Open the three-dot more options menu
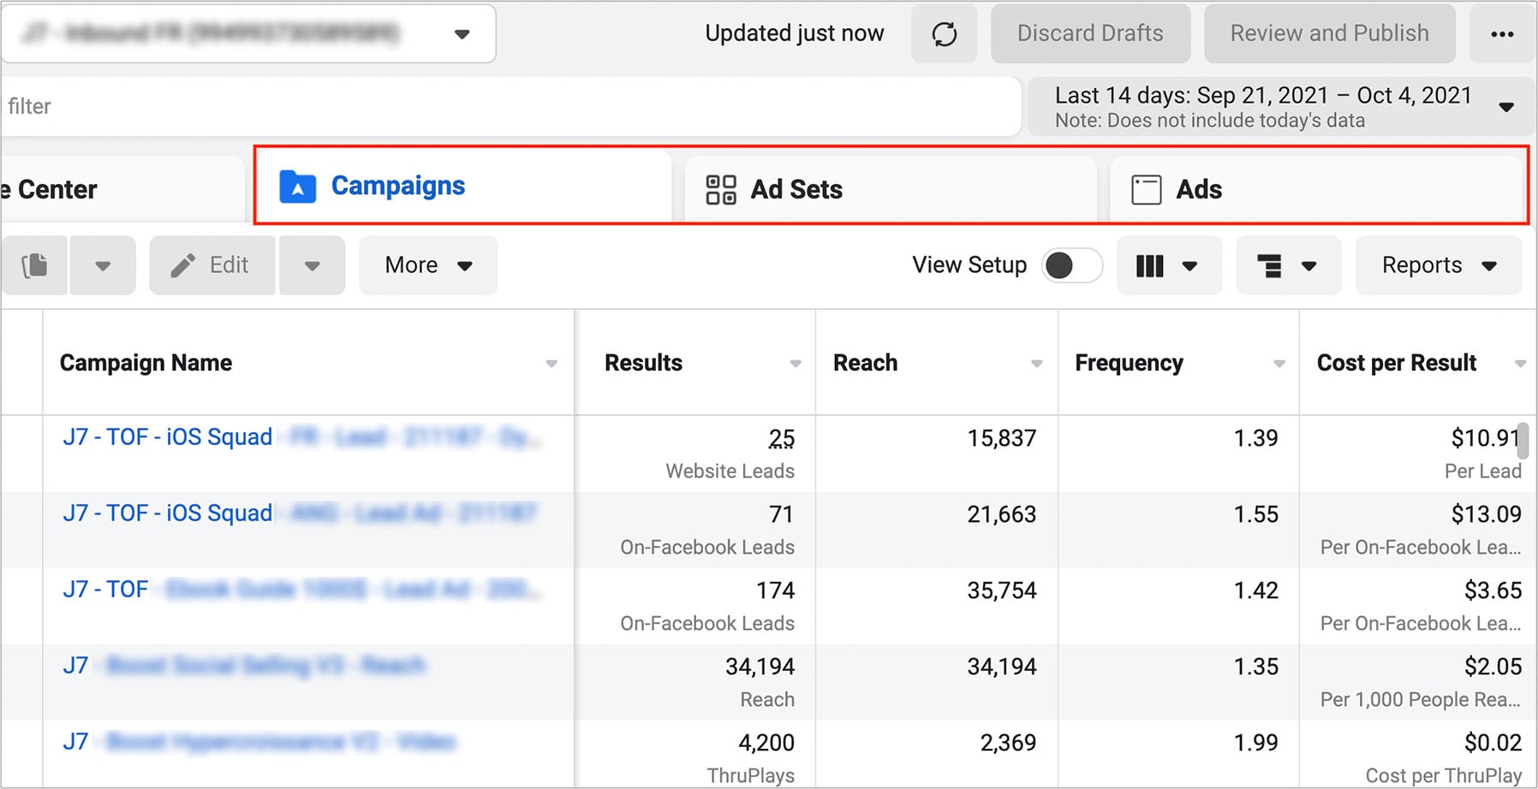Viewport: 1538px width, 789px height. [x=1502, y=34]
